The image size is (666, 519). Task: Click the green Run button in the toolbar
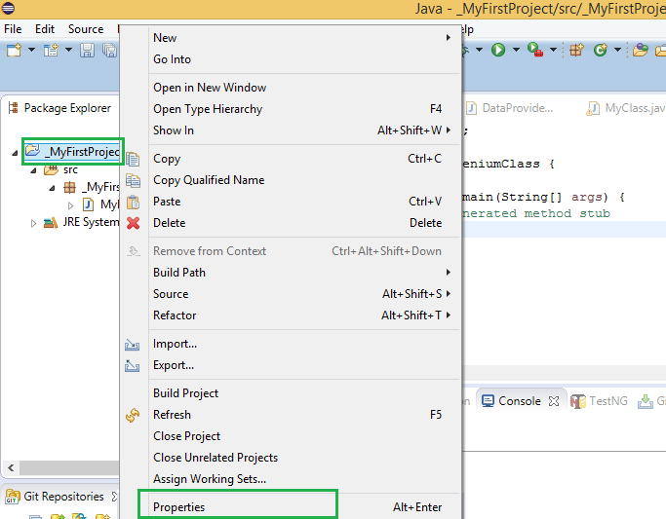tap(498, 50)
